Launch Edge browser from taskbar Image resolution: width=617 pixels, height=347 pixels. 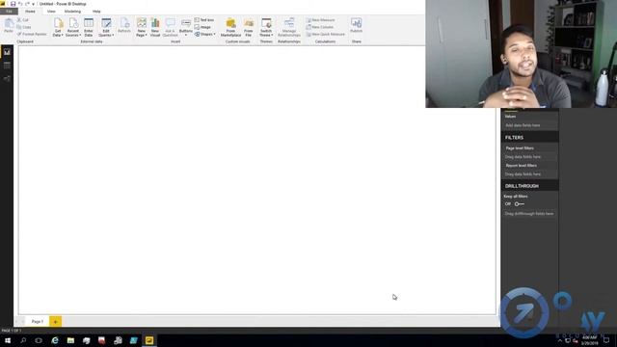pyautogui.click(x=55, y=340)
